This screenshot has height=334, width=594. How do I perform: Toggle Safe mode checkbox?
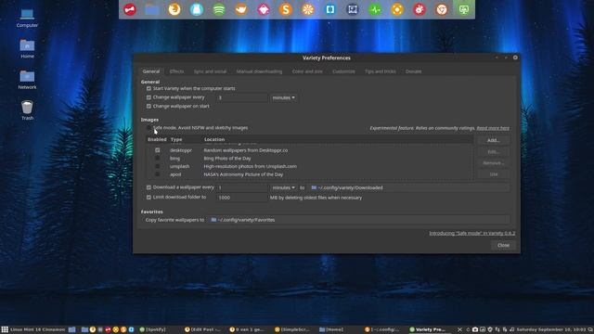pos(148,128)
